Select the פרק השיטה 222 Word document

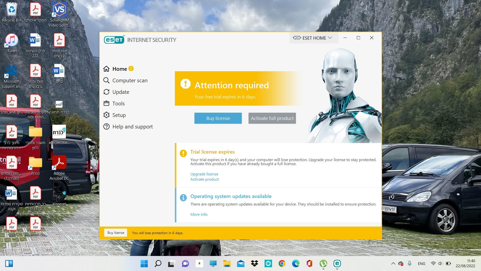(x=35, y=45)
